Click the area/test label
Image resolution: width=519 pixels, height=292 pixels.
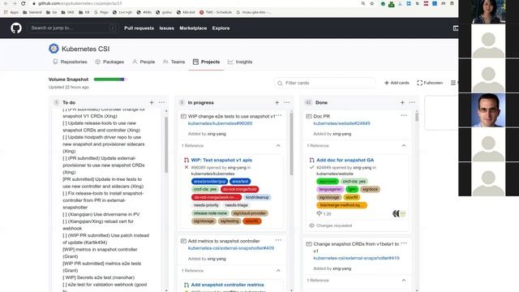(240, 182)
